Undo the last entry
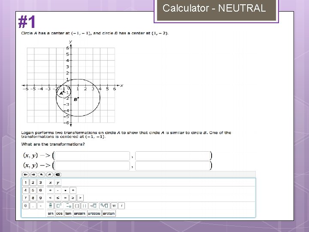The image size is (309, 232). 42,174
